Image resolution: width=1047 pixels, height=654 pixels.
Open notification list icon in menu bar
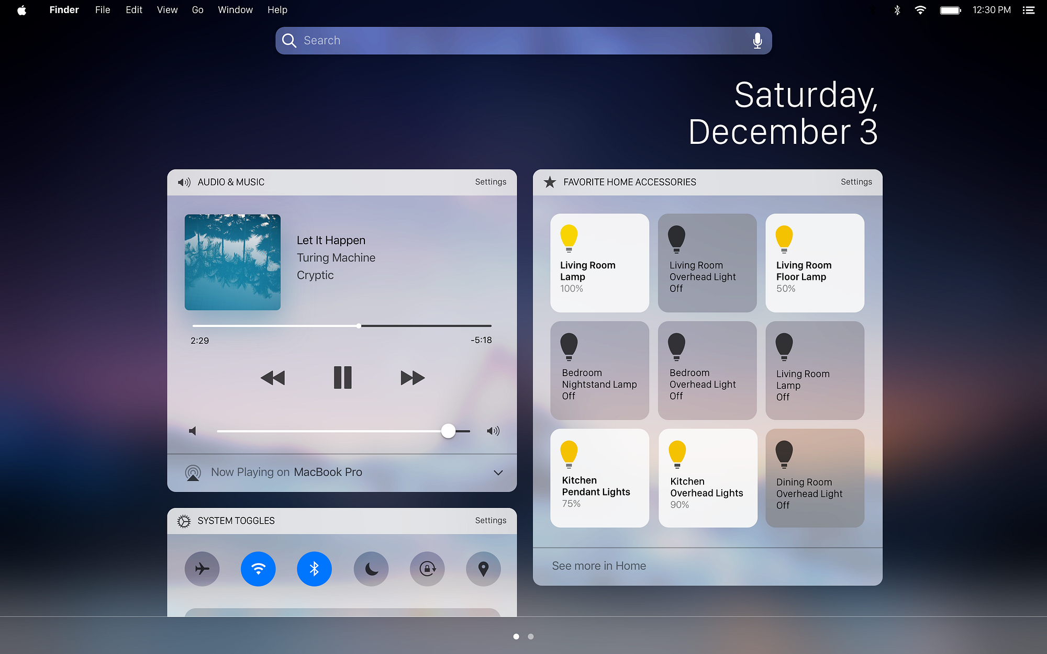tap(1029, 10)
